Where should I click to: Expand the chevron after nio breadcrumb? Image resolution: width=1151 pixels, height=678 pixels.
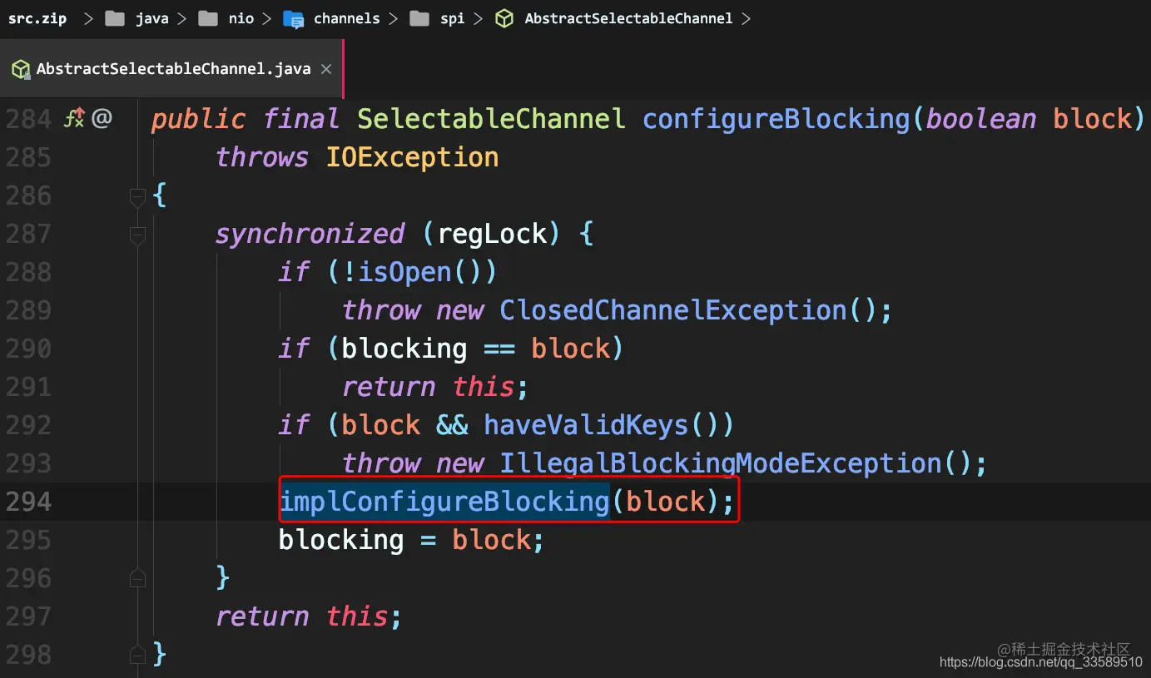coord(266,18)
